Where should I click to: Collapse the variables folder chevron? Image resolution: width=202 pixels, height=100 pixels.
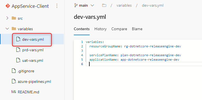click(x=7, y=29)
